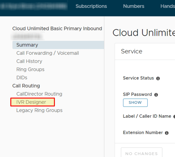Go to Call Forwarding / Voicemail

[x=47, y=53]
